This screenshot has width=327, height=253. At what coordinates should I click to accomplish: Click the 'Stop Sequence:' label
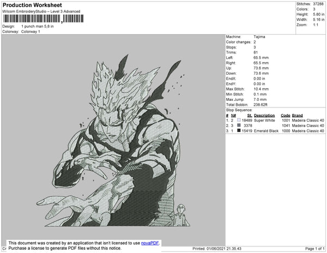[239, 110]
